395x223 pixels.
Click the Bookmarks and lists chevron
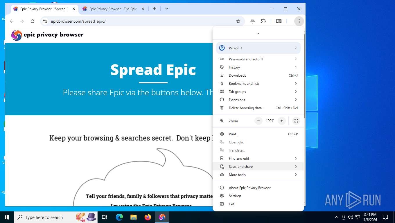coord(296,83)
